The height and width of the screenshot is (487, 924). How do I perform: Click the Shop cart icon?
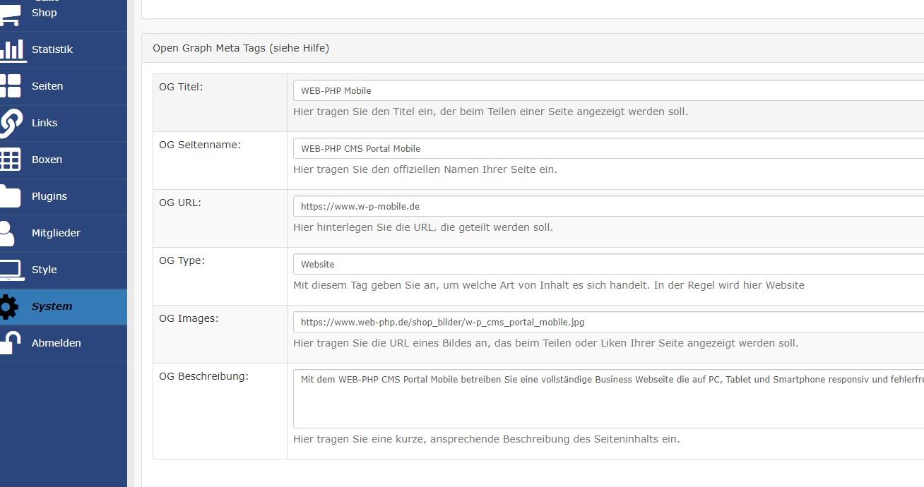point(10,14)
